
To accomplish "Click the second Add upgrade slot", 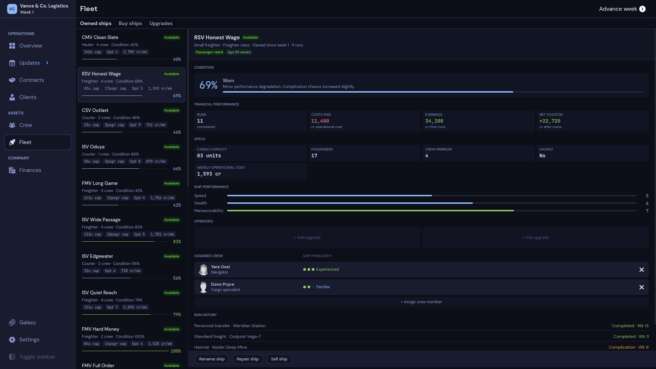I will (x=535, y=237).
